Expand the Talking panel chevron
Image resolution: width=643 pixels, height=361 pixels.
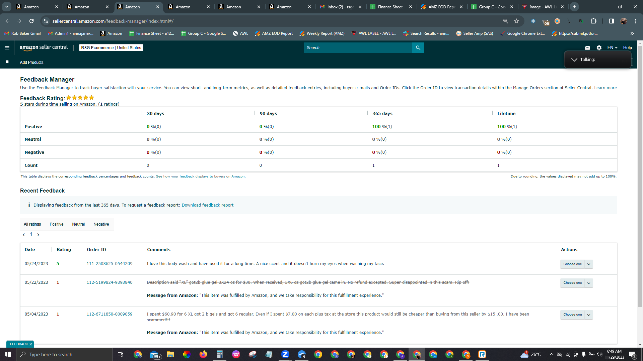click(x=574, y=59)
